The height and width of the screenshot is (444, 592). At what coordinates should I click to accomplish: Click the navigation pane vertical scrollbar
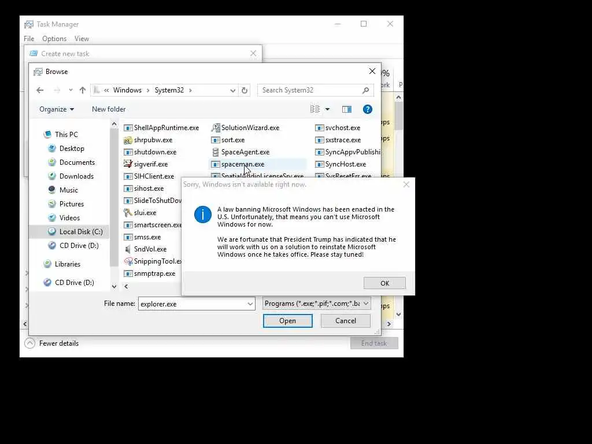(x=114, y=198)
